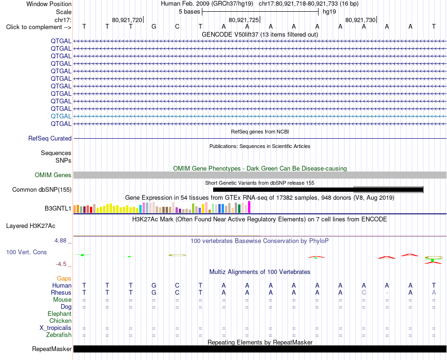Click the gray OMIM Genes item bar
The image size is (447, 360).
[x=260, y=175]
